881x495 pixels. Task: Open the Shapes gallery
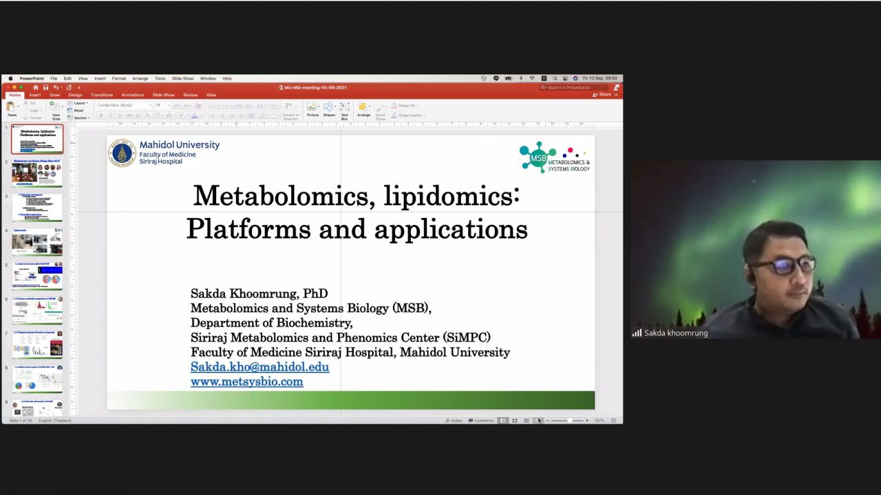329,108
